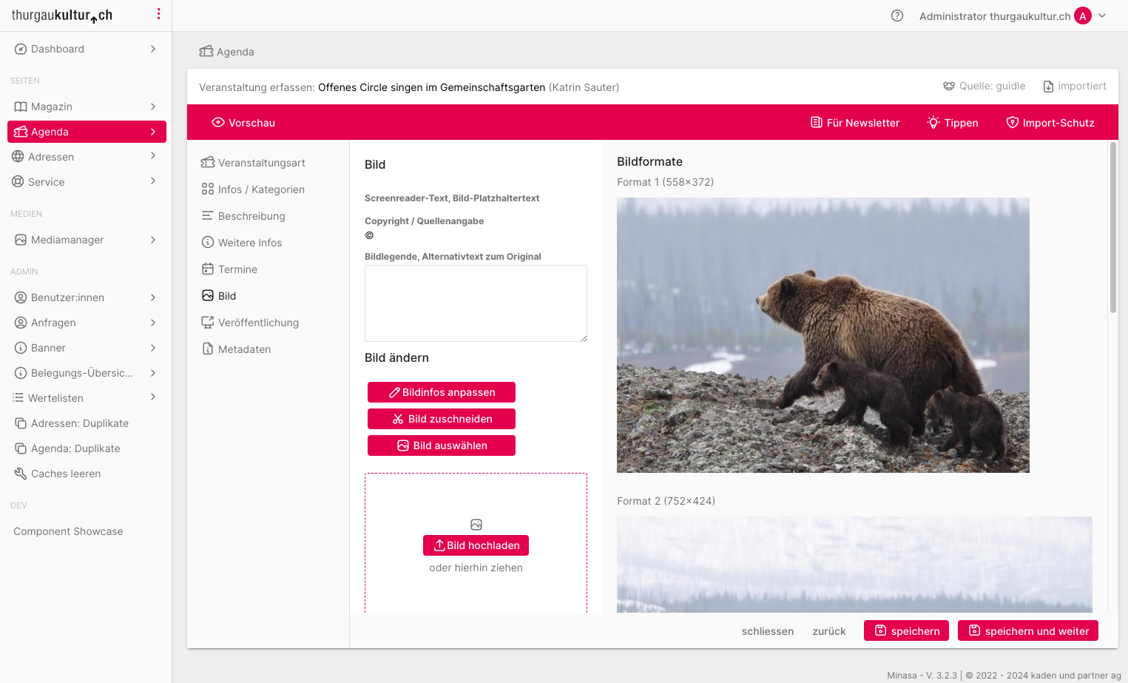This screenshot has height=683, width=1128.
Task: Click the Bild zuschneiden button
Action: pyautogui.click(x=442, y=419)
